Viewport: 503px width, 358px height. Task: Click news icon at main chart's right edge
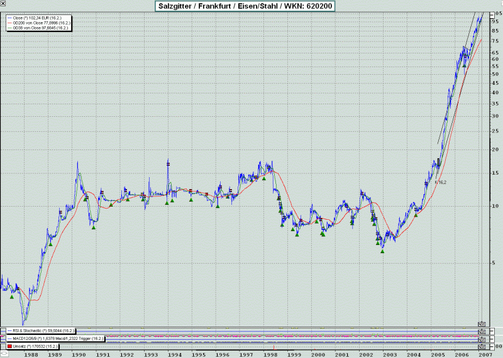pos(482,323)
